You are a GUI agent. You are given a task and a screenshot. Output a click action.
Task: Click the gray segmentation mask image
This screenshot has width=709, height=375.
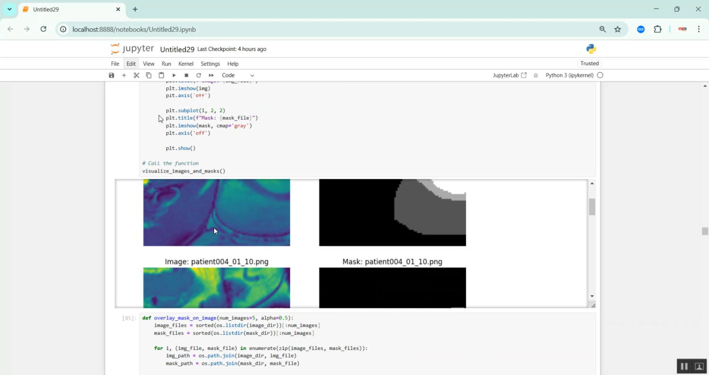(x=392, y=213)
